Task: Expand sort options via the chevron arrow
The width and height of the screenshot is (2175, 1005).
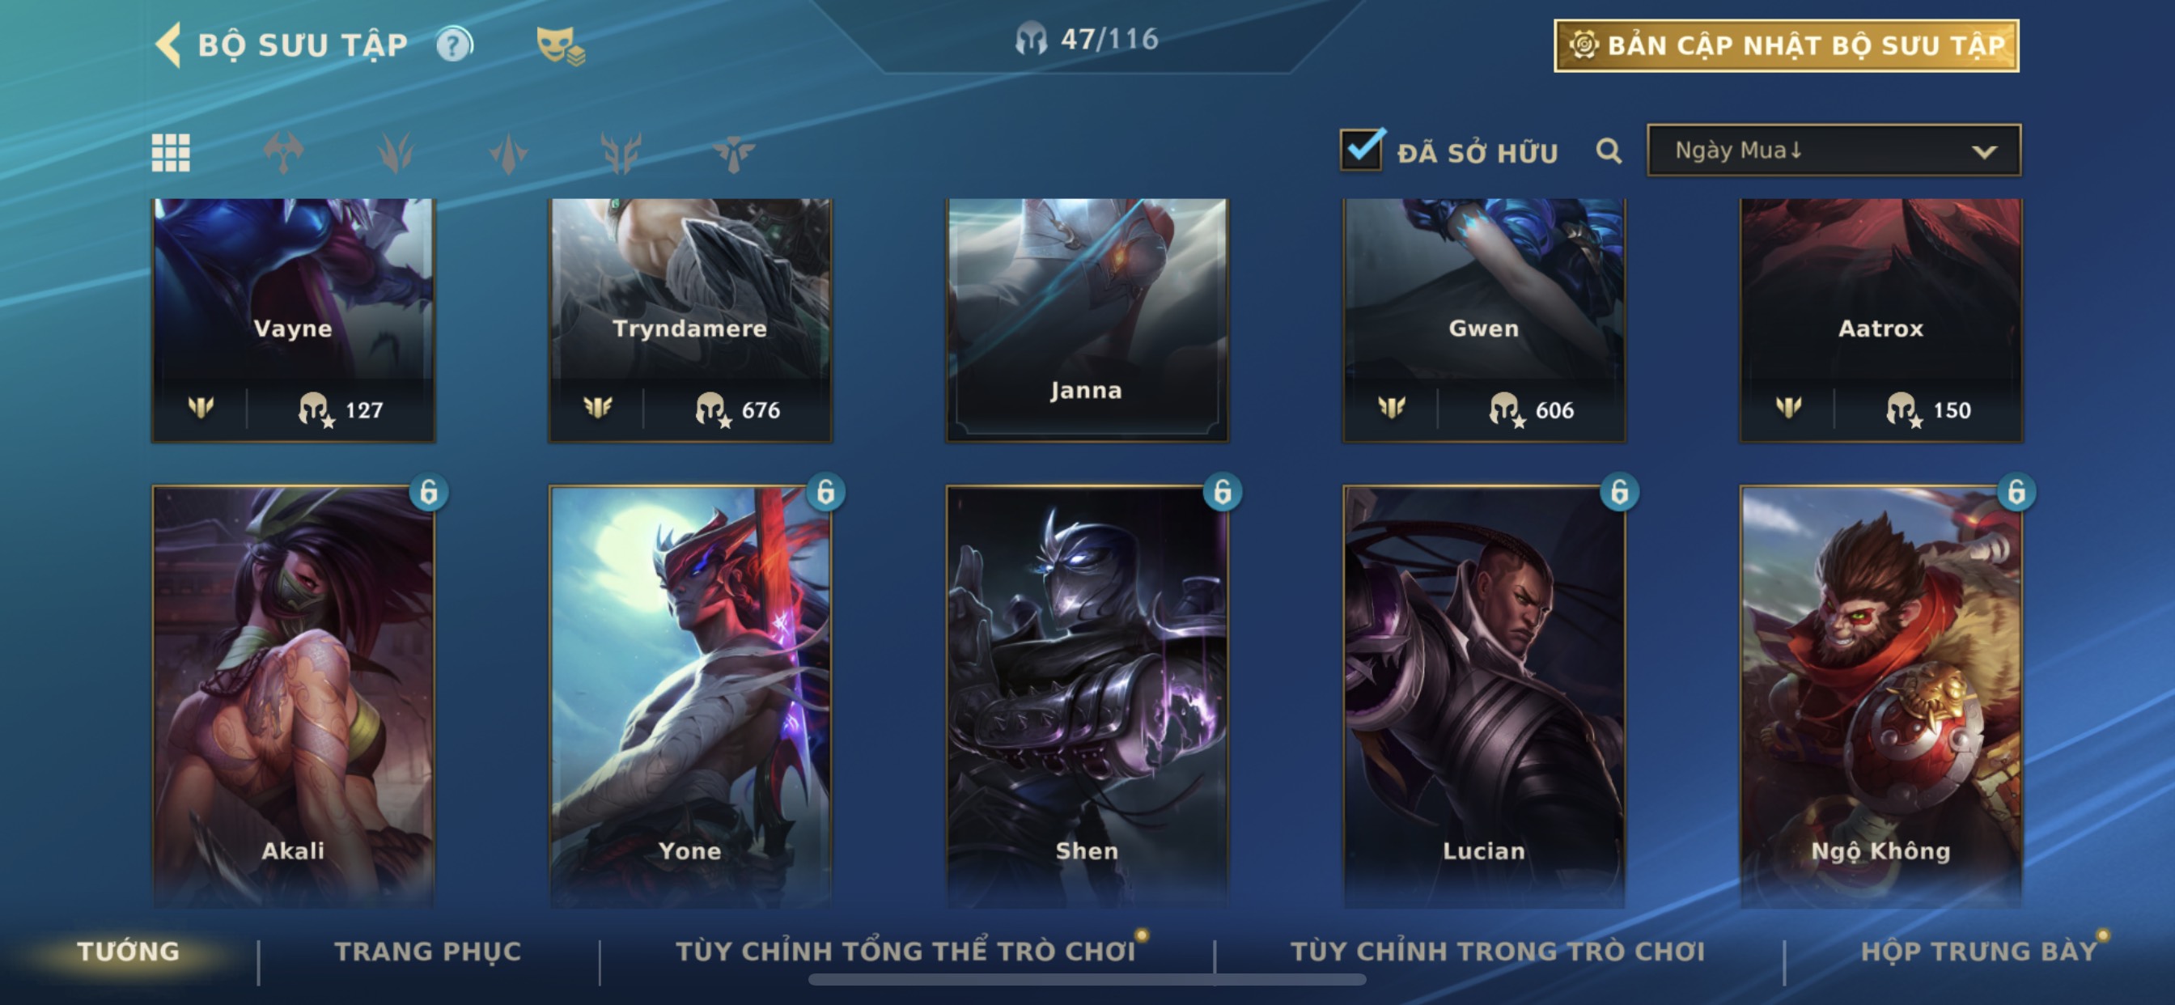Action: click(x=1984, y=152)
